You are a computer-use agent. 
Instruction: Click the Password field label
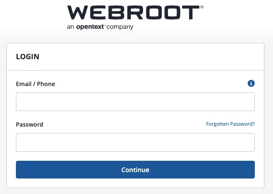(30, 124)
